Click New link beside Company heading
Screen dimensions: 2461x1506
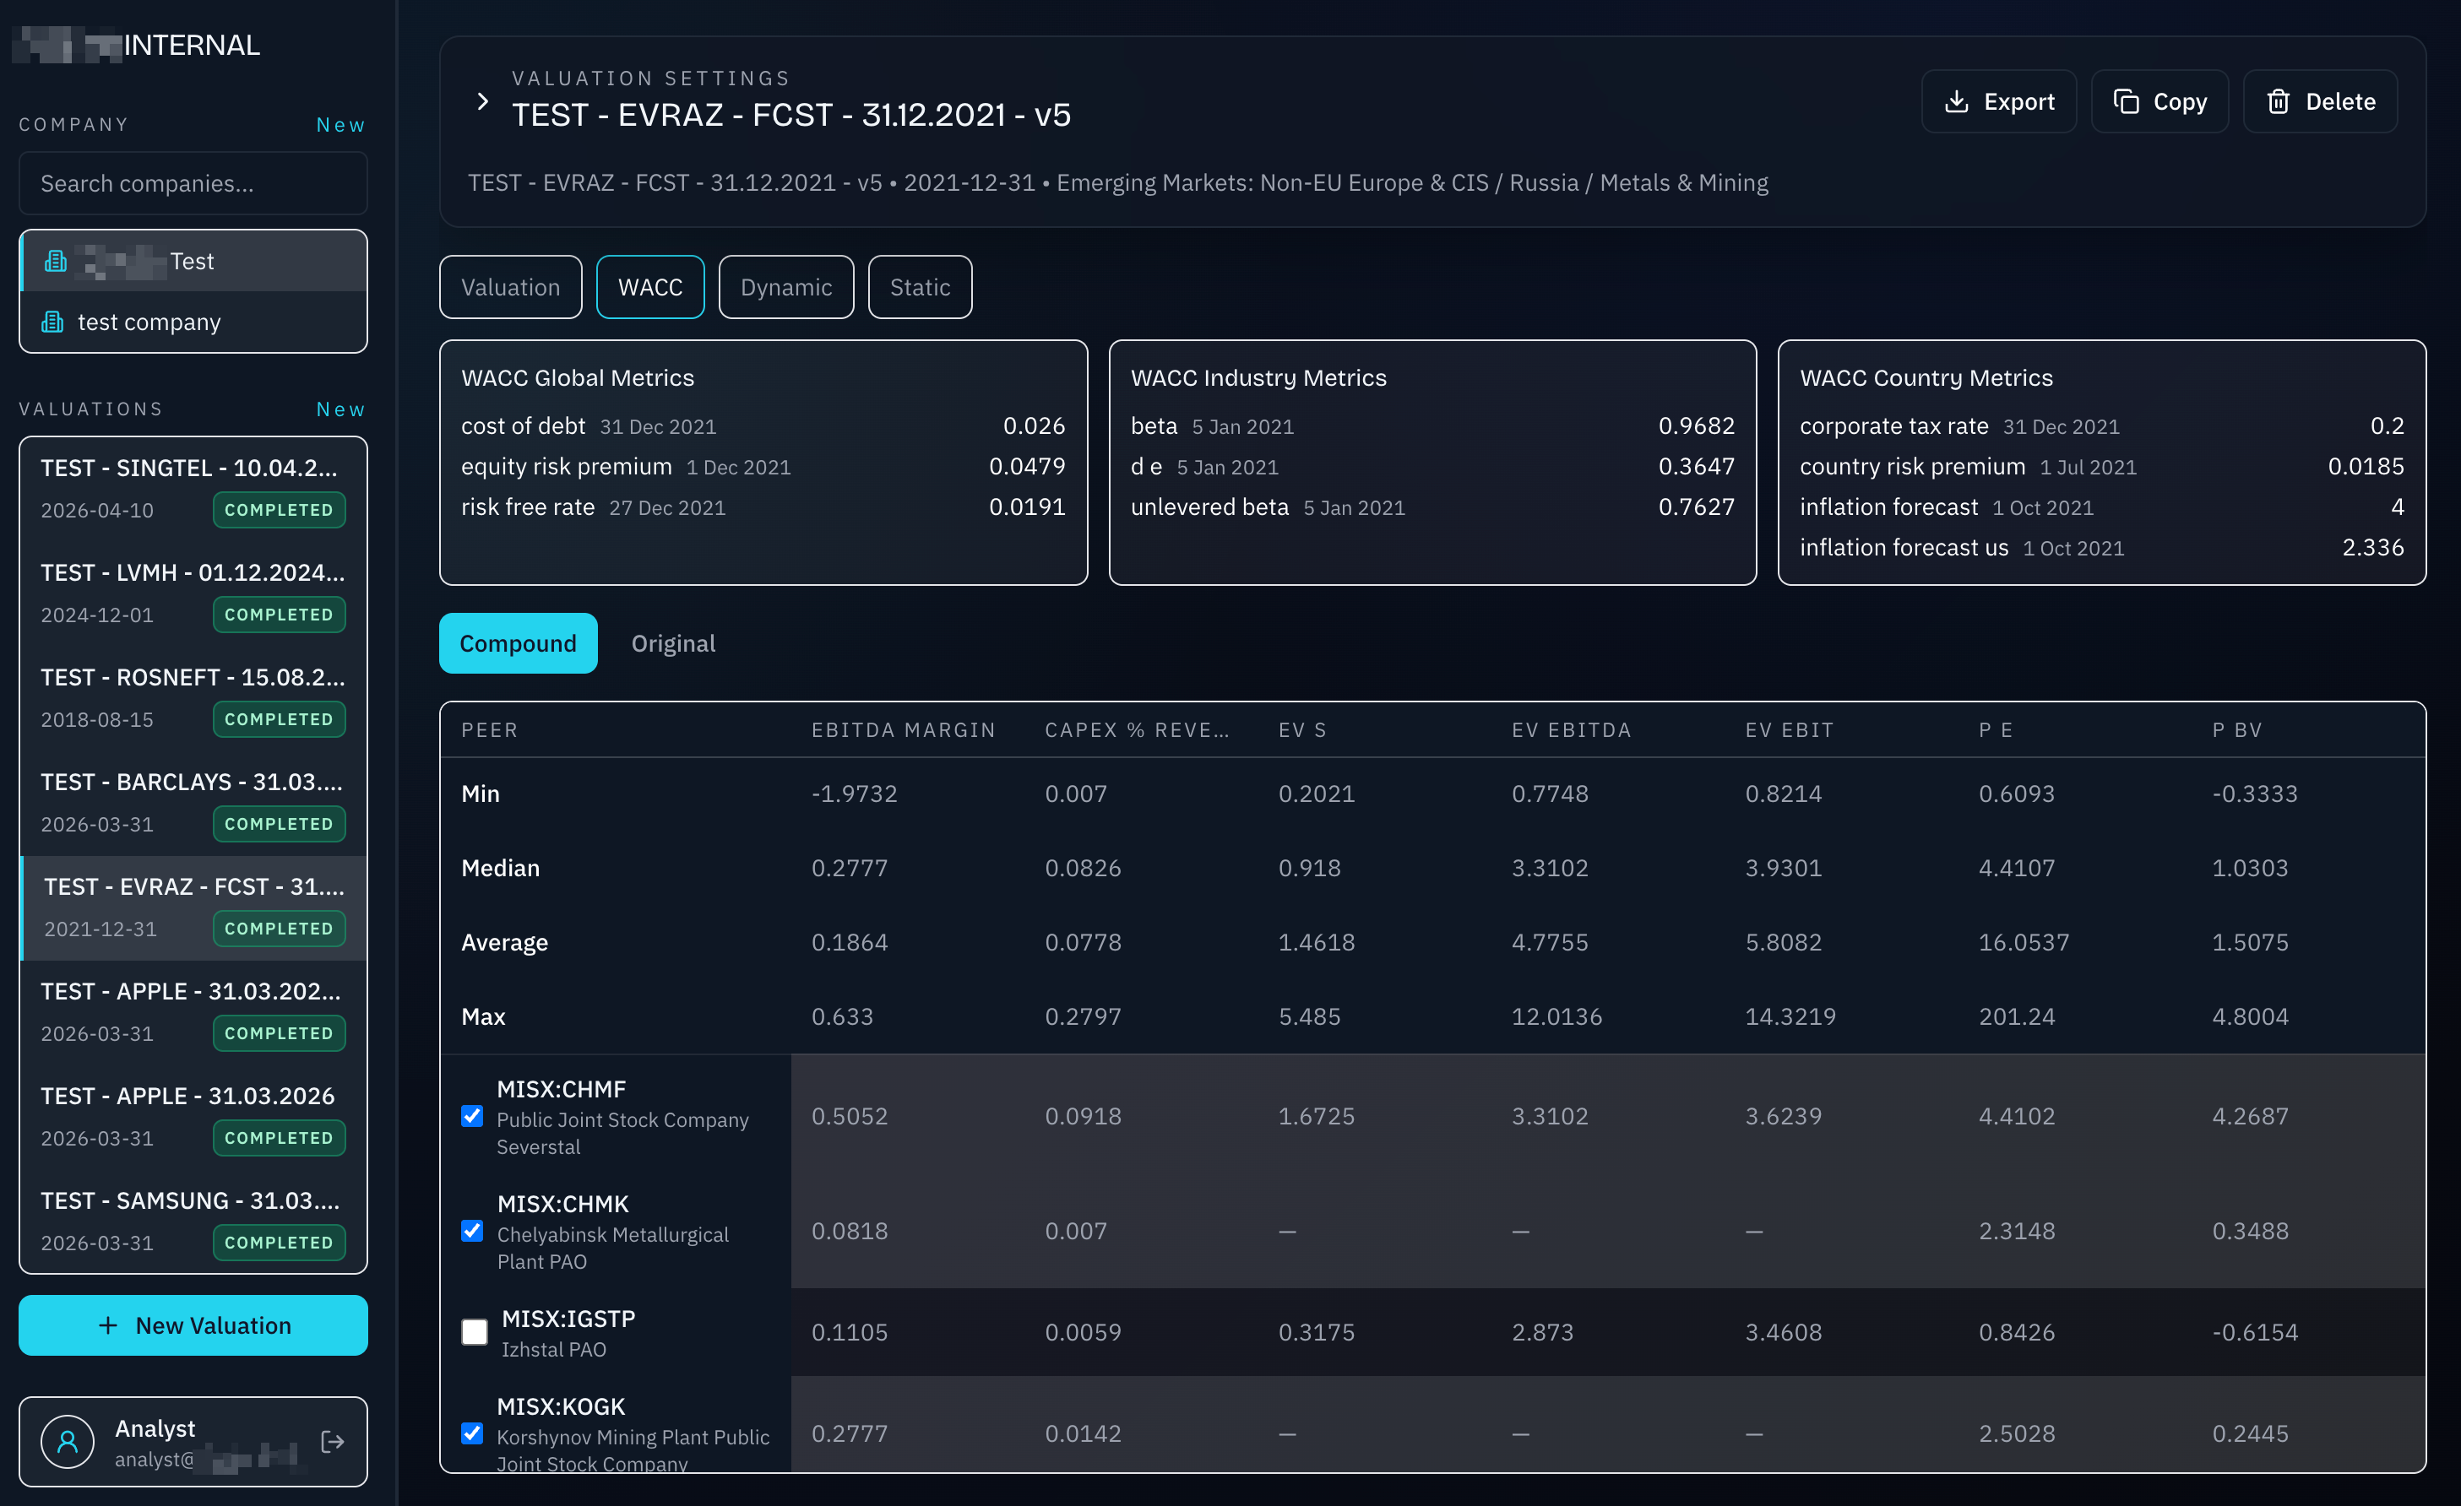point(340,125)
